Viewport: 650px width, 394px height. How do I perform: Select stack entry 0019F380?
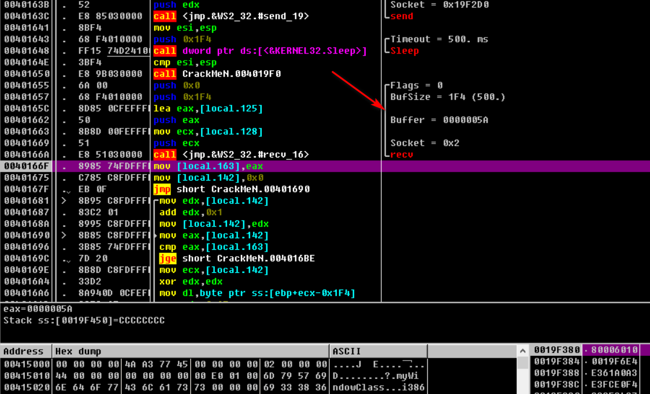(x=590, y=350)
